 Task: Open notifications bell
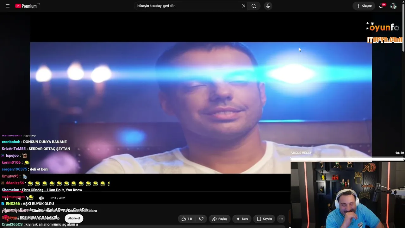pyautogui.click(x=382, y=6)
